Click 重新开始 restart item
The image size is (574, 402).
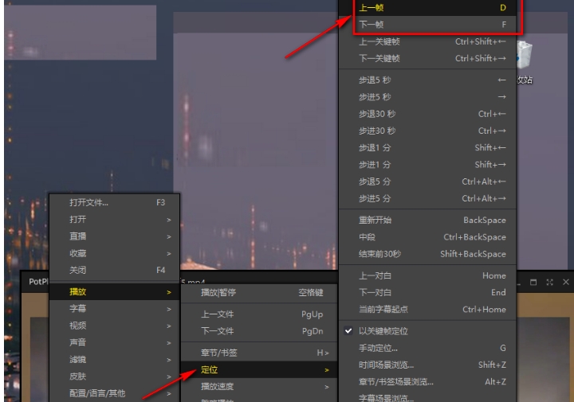point(427,220)
